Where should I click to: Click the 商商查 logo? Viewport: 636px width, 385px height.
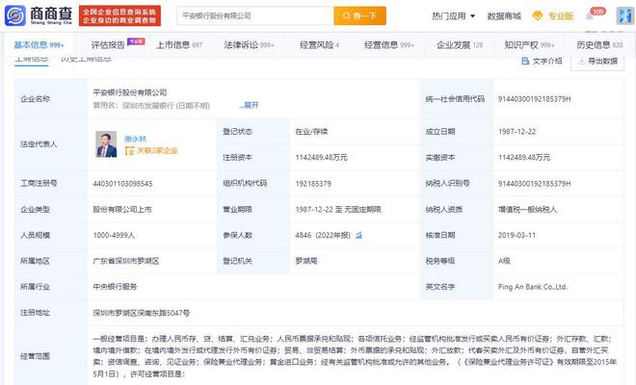(x=37, y=16)
